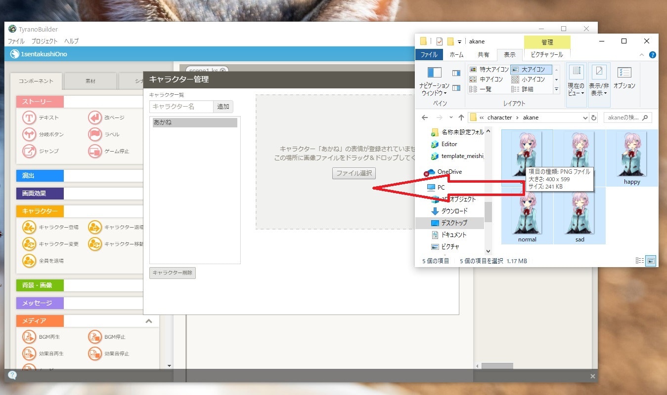667x395 pixels.
Task: Choose 大アイコン layout
Action: pos(531,69)
